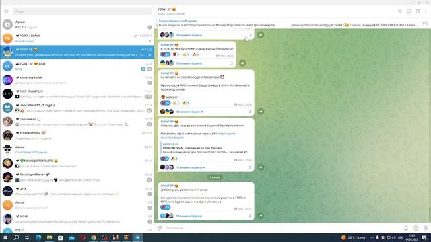Open the emoji picker icon
The width and height of the screenshot is (431, 242).
[416, 228]
